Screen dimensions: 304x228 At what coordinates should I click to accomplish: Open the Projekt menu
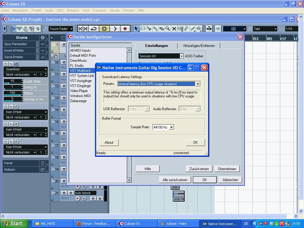pos(37,10)
